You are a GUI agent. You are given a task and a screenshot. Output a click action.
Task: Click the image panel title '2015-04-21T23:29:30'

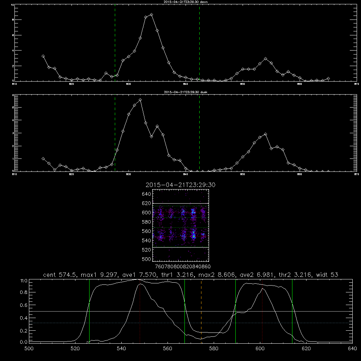click(x=180, y=185)
